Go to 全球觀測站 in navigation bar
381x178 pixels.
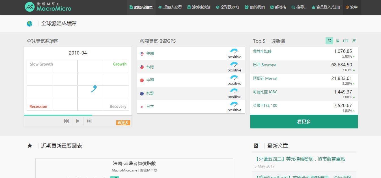[227, 7]
